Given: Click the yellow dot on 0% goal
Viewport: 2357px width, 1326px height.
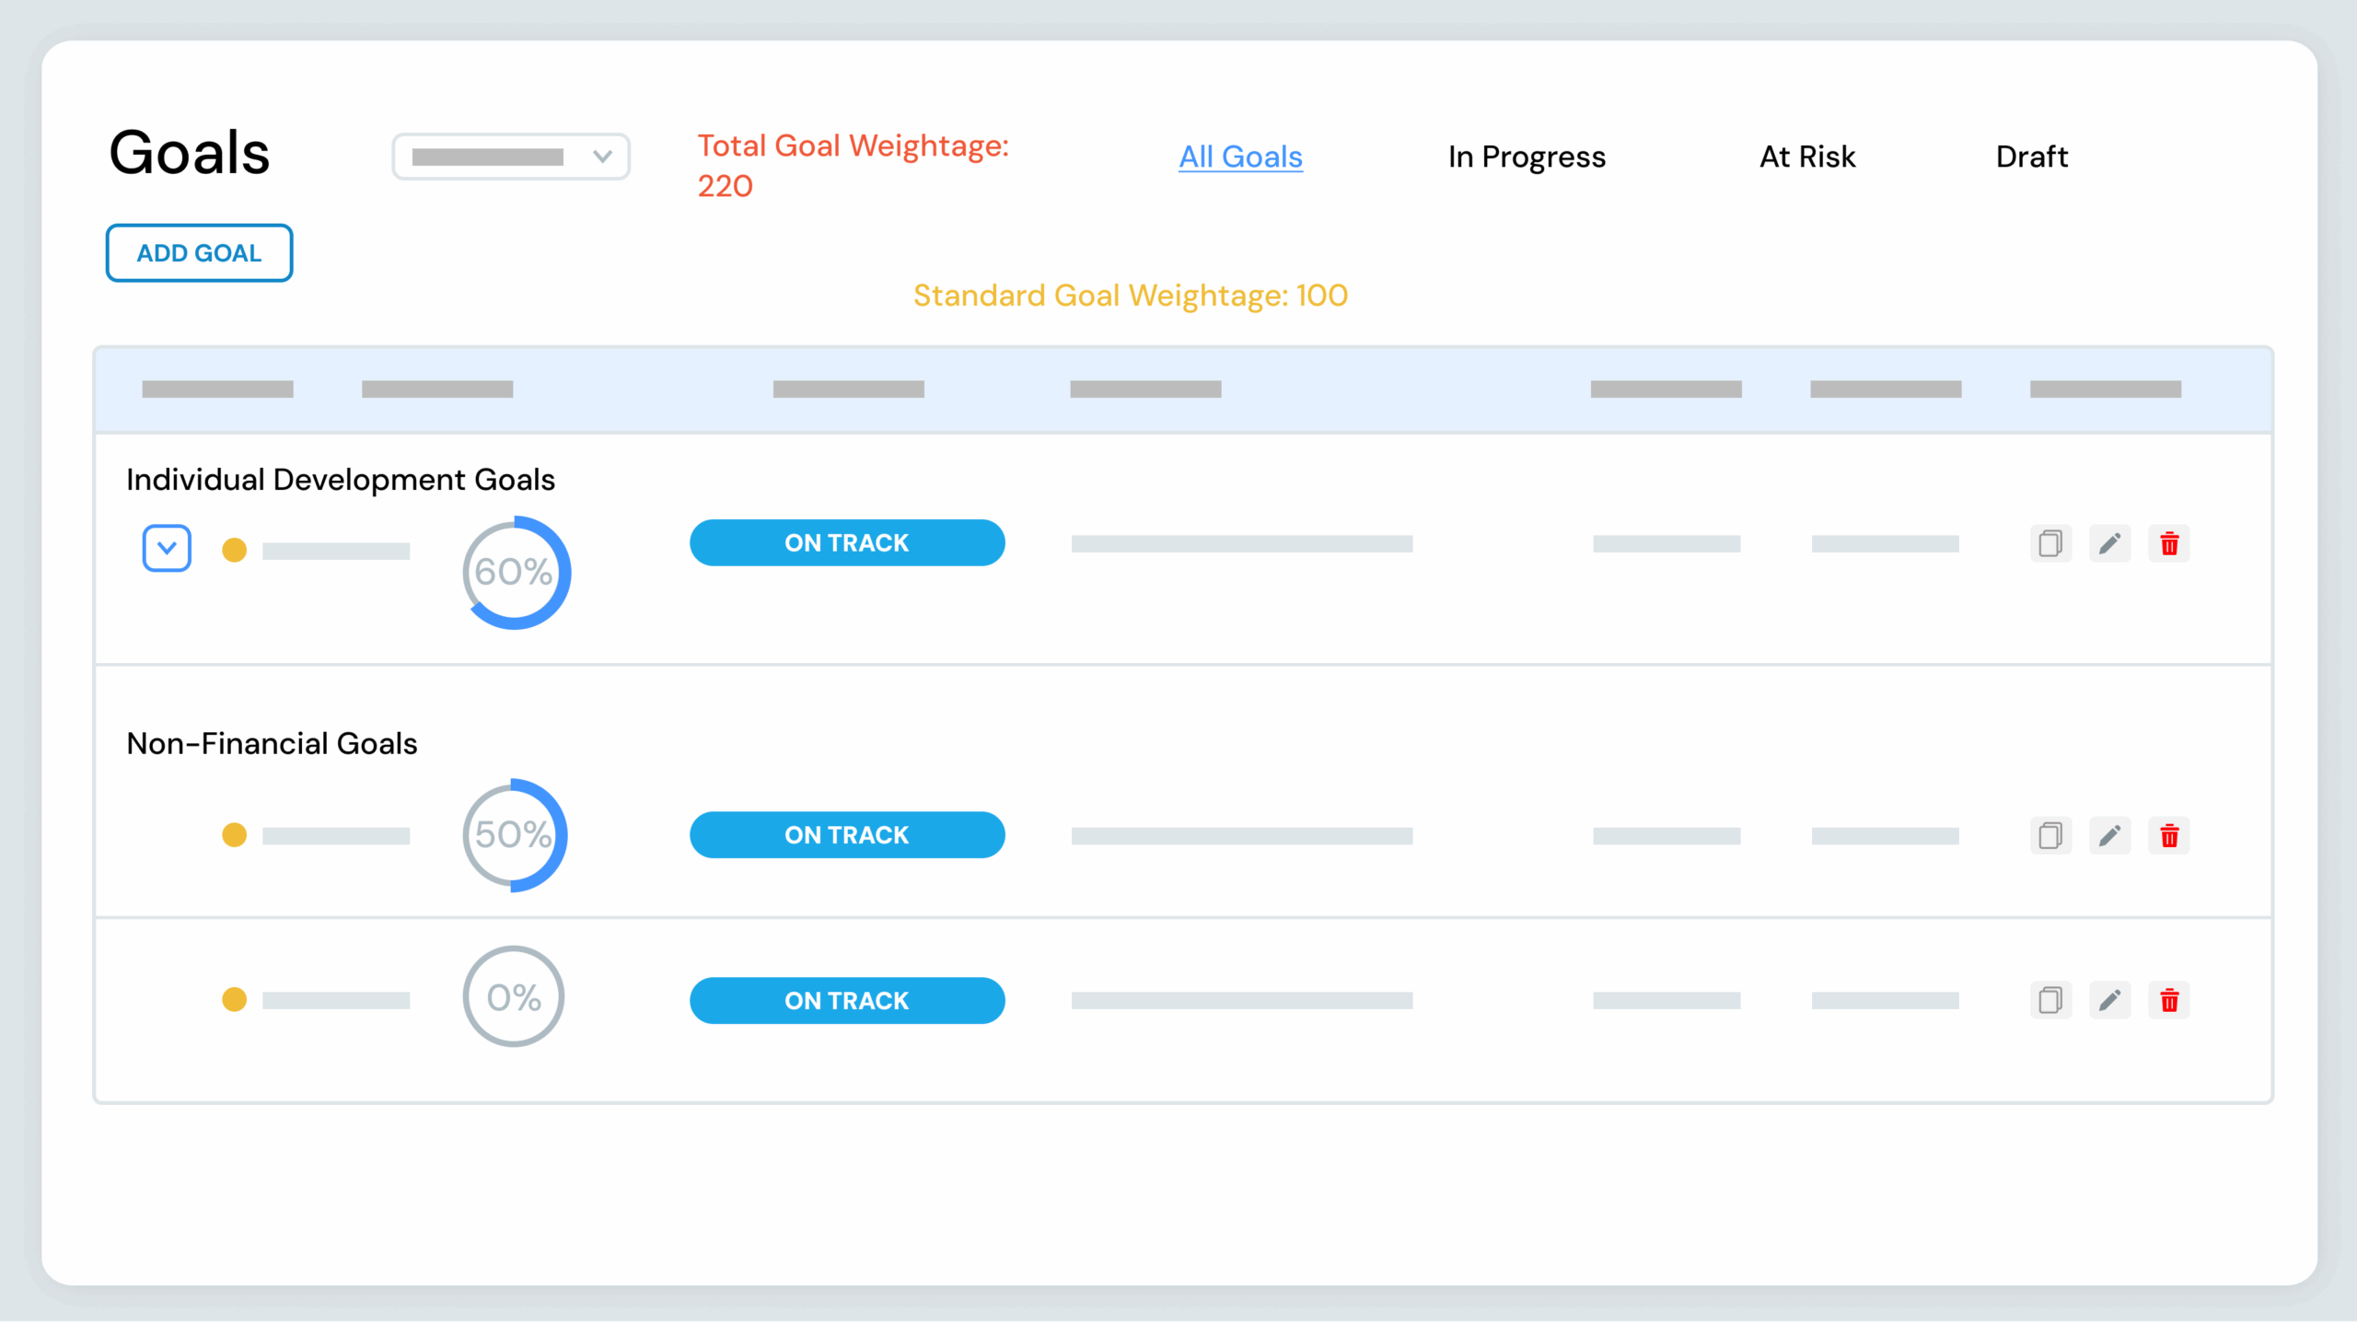Looking at the screenshot, I should pos(235,1000).
